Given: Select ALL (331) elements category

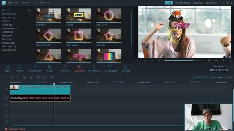Looking at the screenshot, I should click(x=6, y=11).
